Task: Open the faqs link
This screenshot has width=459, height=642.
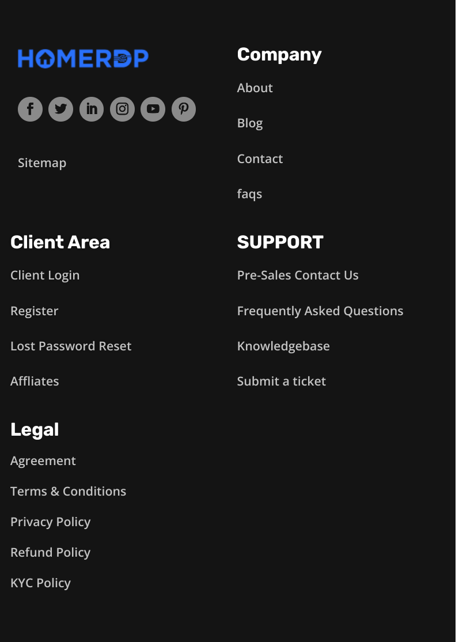Action: (249, 194)
